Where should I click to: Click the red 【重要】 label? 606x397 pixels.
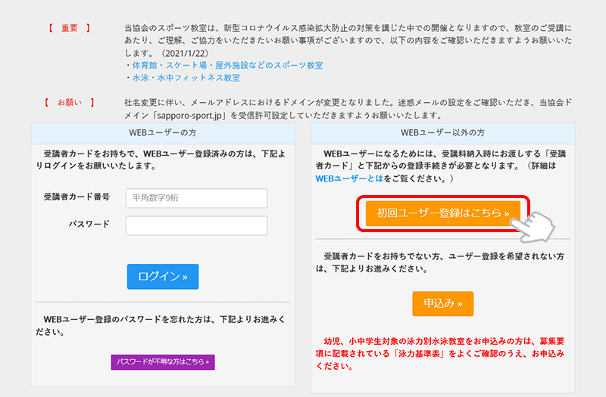click(70, 28)
